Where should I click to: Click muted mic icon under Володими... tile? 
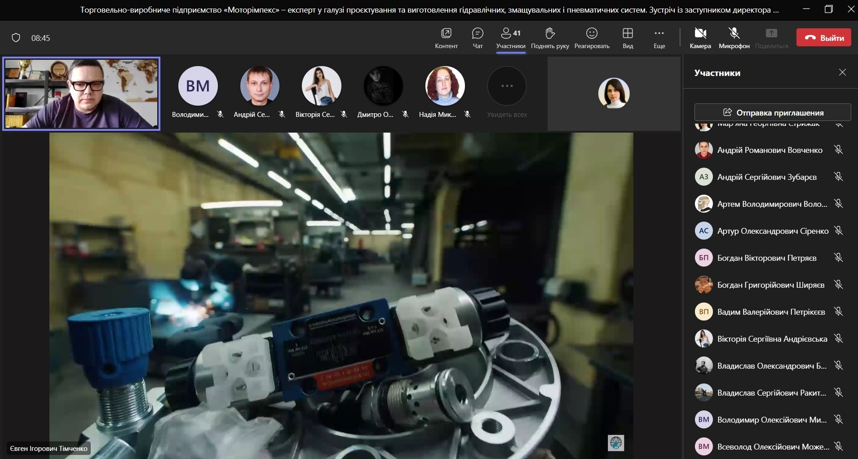pyautogui.click(x=220, y=115)
